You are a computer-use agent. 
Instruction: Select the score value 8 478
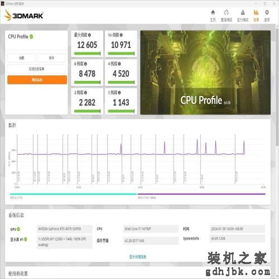click(x=87, y=74)
